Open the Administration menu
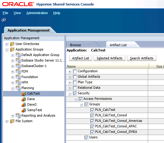The height and width of the screenshot is (143, 164). pyautogui.click(x=37, y=13)
